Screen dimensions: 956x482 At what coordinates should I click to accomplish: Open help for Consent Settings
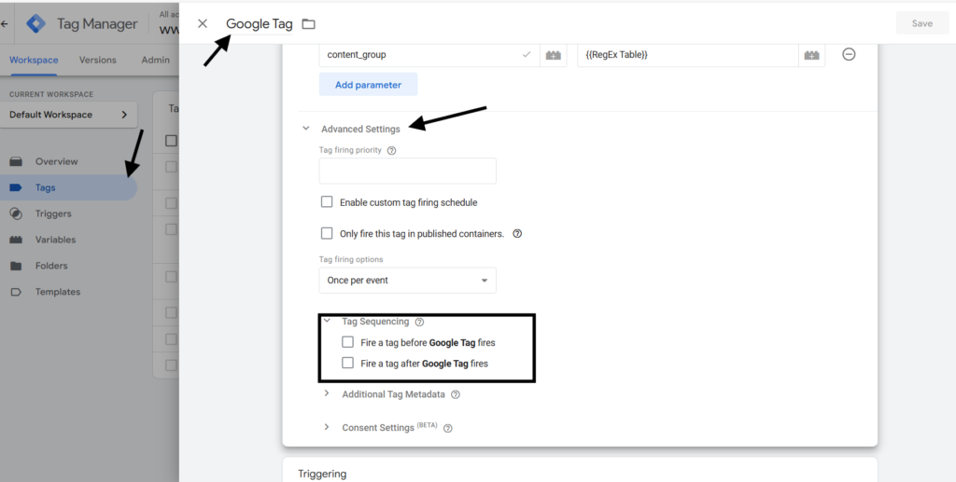point(447,428)
